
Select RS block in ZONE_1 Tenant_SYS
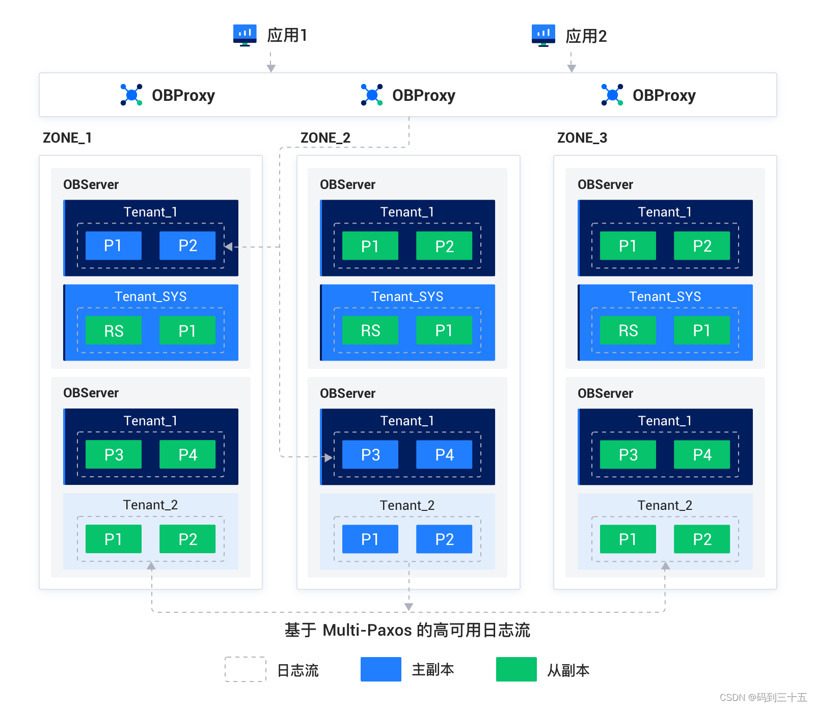[114, 330]
